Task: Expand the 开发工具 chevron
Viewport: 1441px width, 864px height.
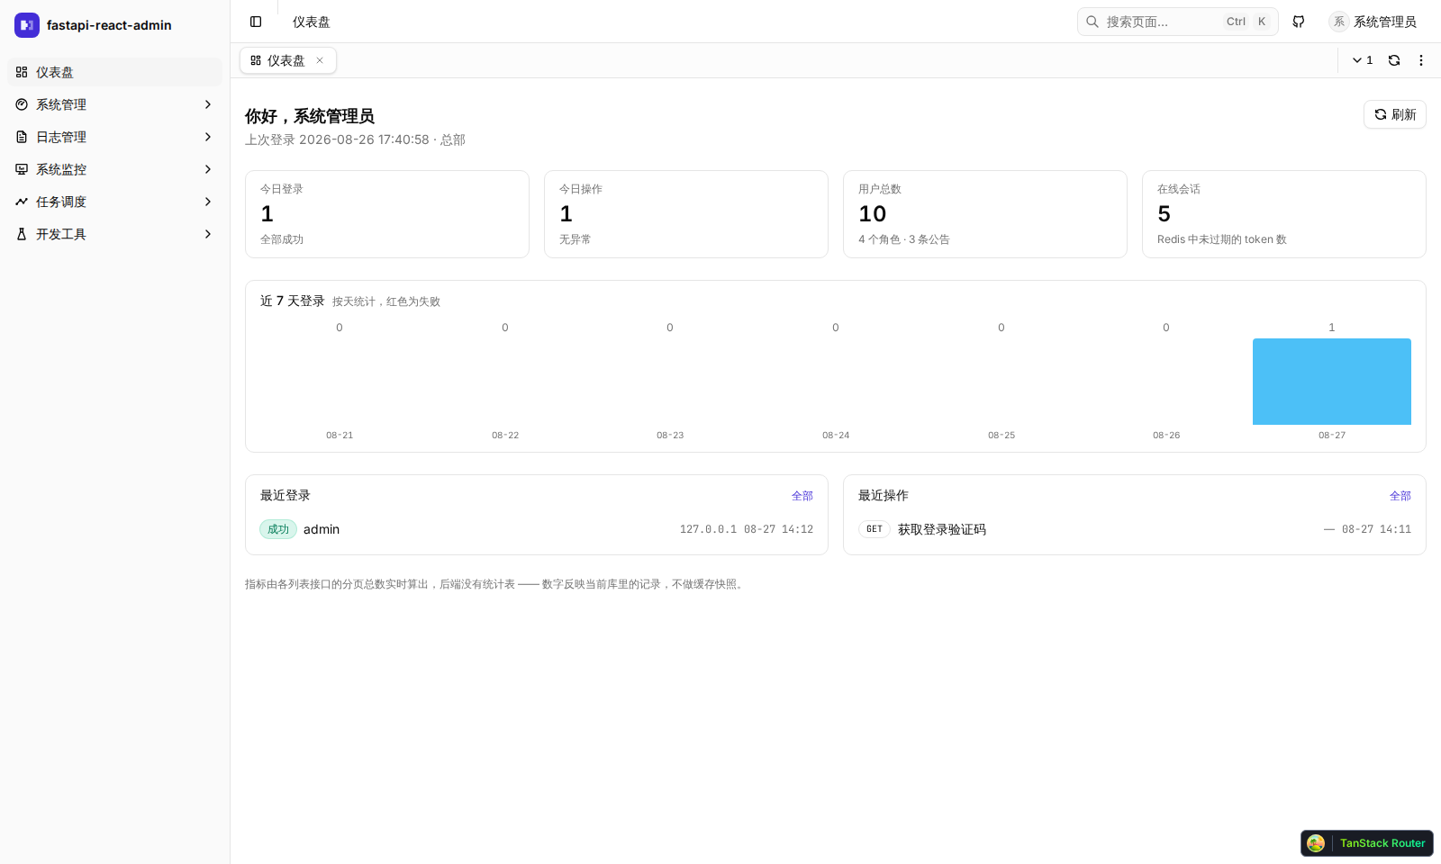Action: coord(208,234)
